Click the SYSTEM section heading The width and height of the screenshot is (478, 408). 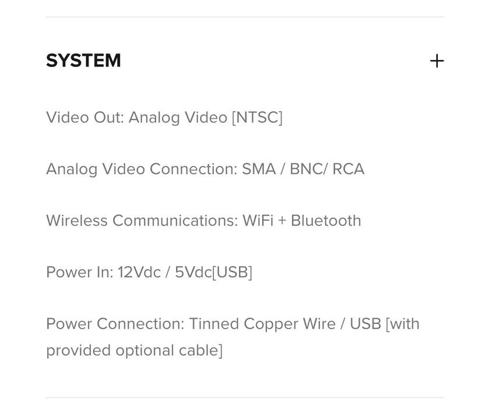[x=83, y=61]
